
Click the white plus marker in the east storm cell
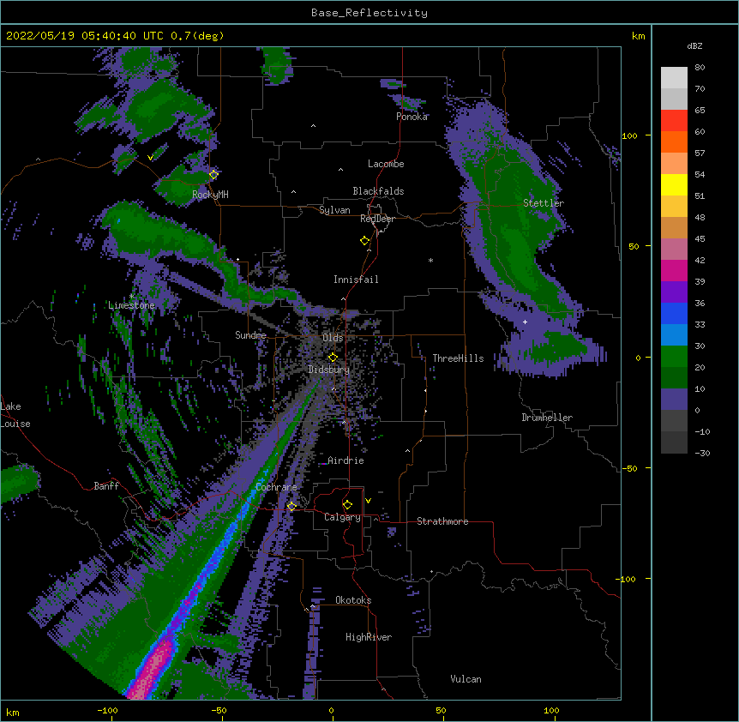(525, 322)
